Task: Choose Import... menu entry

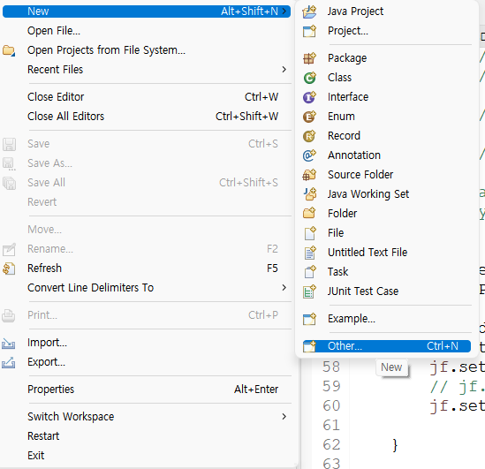Action: tap(147, 343)
